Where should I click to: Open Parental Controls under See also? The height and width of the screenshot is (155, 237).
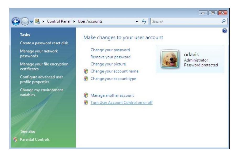pos(35,140)
